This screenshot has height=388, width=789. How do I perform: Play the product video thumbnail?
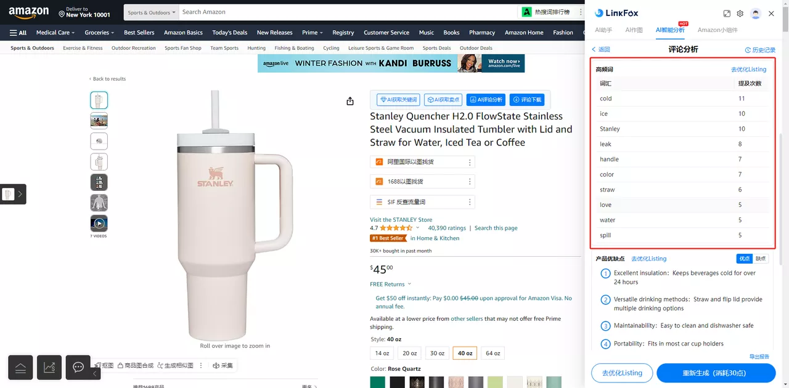coord(99,223)
